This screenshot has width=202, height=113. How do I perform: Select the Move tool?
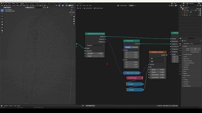[x=2, y=16]
